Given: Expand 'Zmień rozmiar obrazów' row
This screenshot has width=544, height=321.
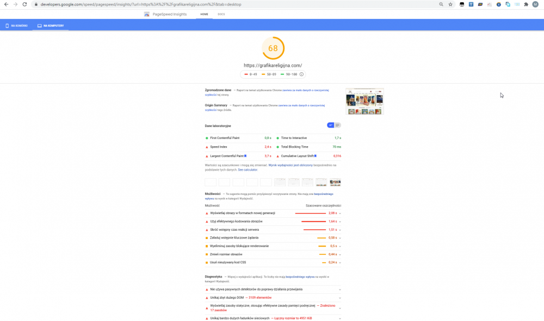Looking at the screenshot, I should [273, 254].
